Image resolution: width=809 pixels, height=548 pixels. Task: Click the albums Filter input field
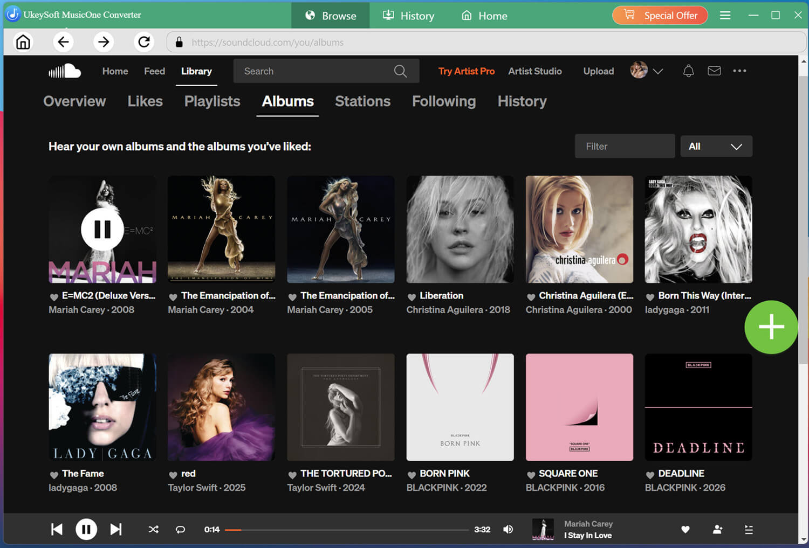click(x=625, y=146)
